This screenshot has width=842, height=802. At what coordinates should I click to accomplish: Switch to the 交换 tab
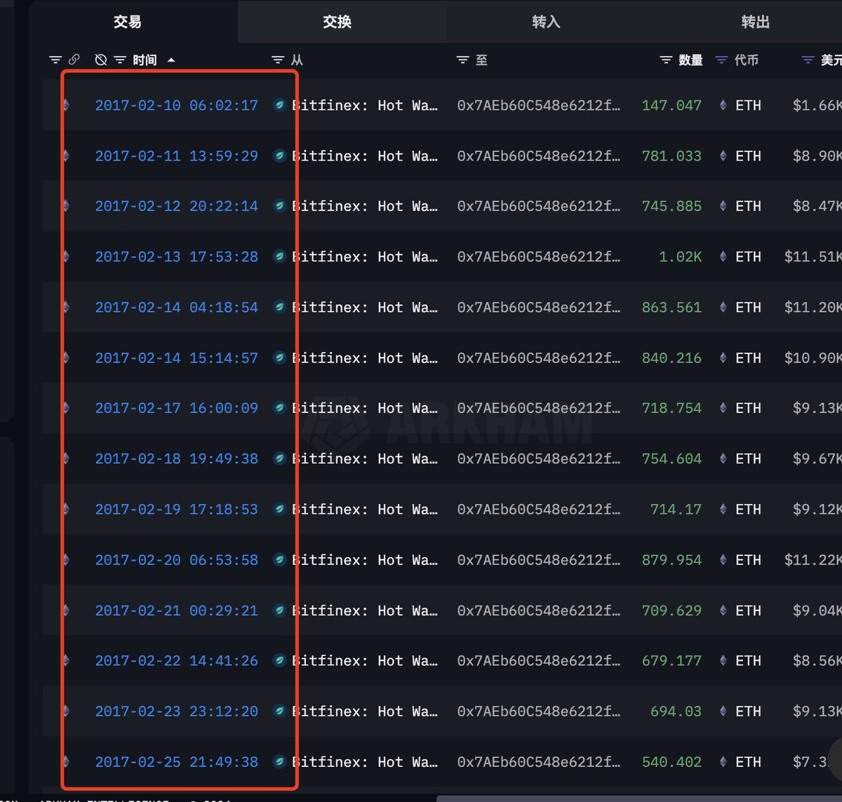[337, 22]
